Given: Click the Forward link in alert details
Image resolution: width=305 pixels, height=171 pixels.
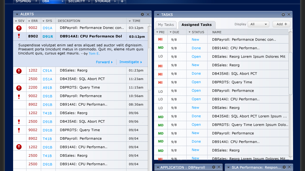Looking at the screenshot, I should point(104,62).
